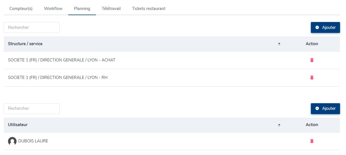The width and height of the screenshot is (346, 155).
Task: Click DUBOIS LAURE's avatar icon
Action: (x=12, y=141)
